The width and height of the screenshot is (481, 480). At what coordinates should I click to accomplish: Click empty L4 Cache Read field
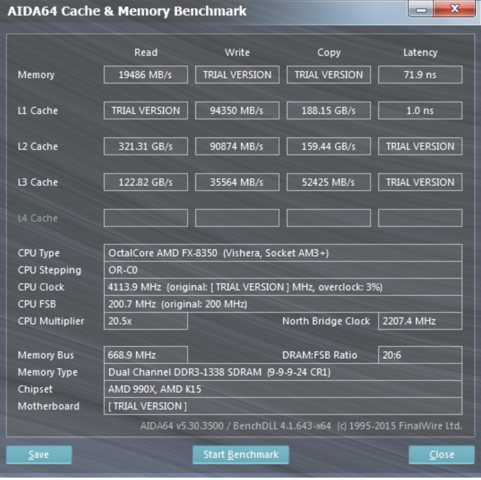(x=146, y=218)
